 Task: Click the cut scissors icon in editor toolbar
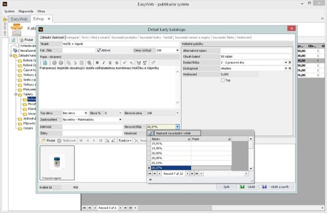click(75, 63)
